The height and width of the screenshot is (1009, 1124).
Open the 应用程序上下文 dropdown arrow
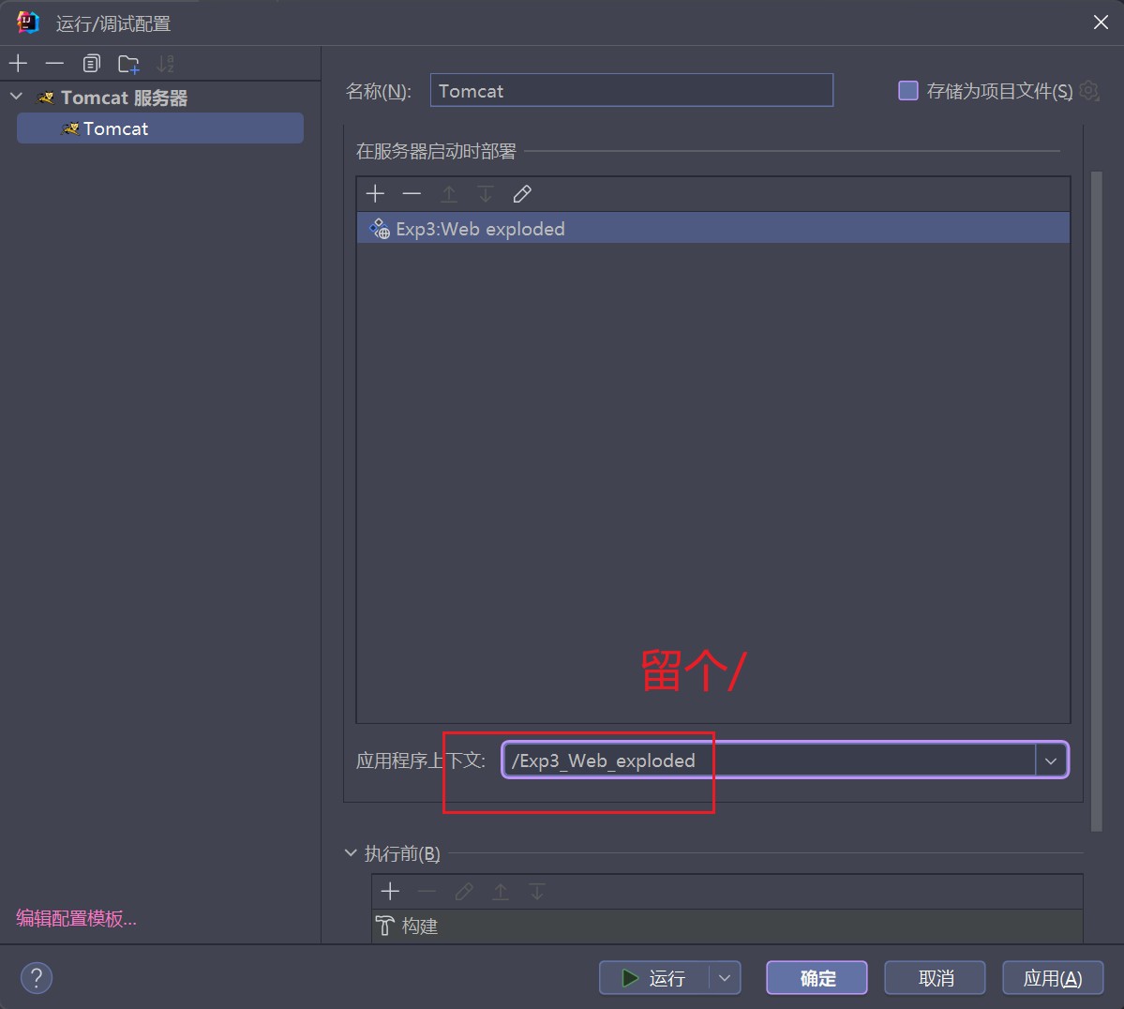(1051, 761)
